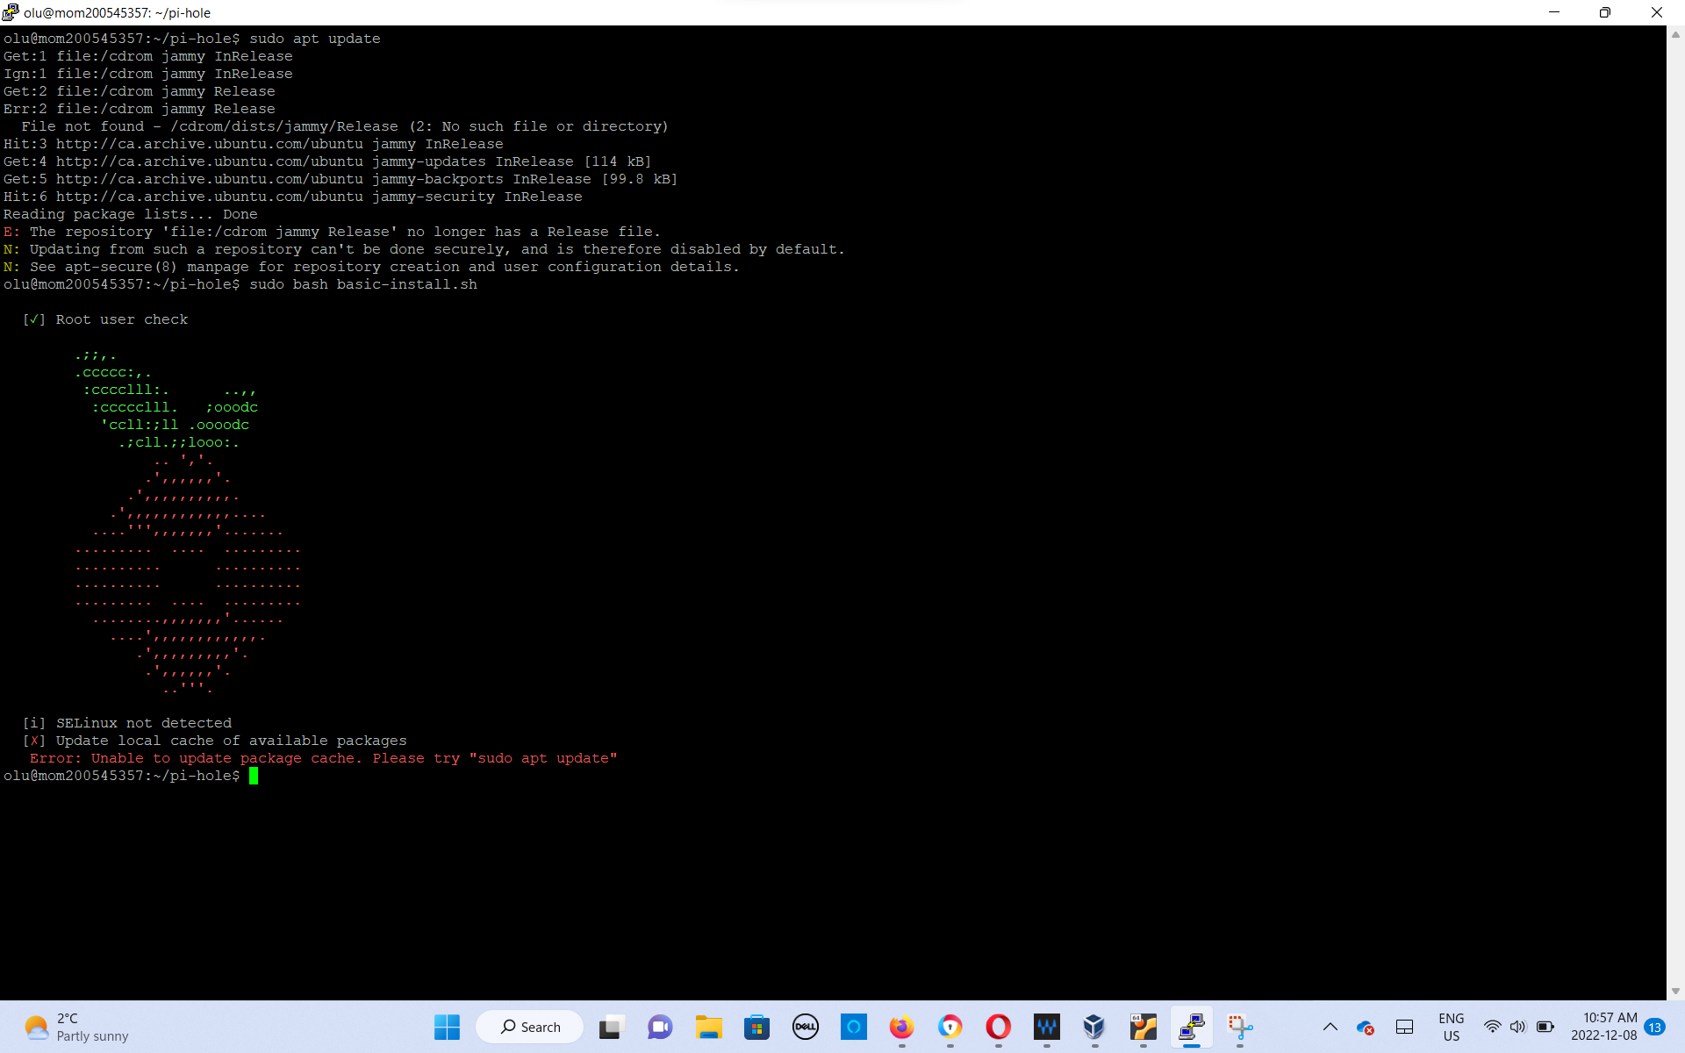The height and width of the screenshot is (1053, 1685).
Task: Toggle Wi-Fi from the system tray
Action: [x=1493, y=1028]
